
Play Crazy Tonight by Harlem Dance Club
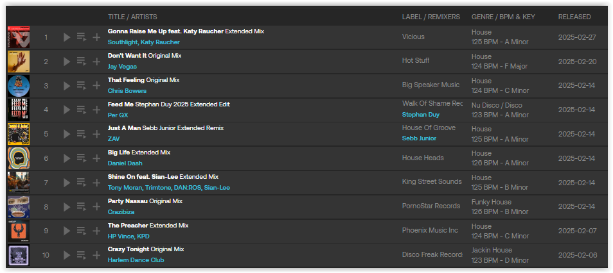67,255
